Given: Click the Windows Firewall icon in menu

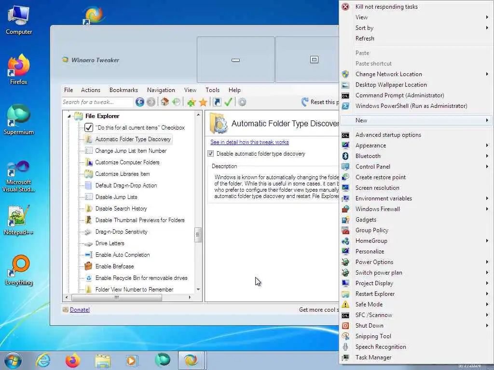Looking at the screenshot, I should pos(345,209).
